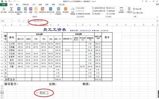This screenshot has height=99, width=159.
Task: Click the 分栏合计 row label
Action: click(10, 80)
